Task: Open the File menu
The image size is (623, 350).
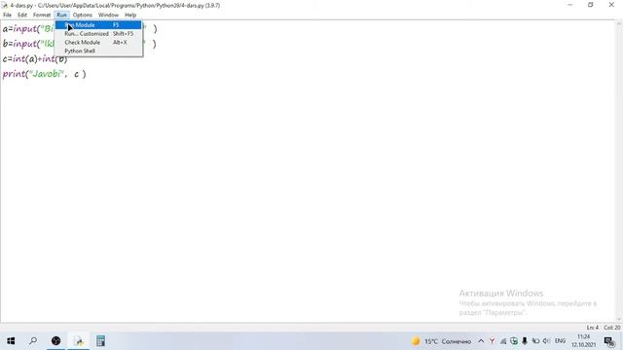Action: [x=7, y=15]
